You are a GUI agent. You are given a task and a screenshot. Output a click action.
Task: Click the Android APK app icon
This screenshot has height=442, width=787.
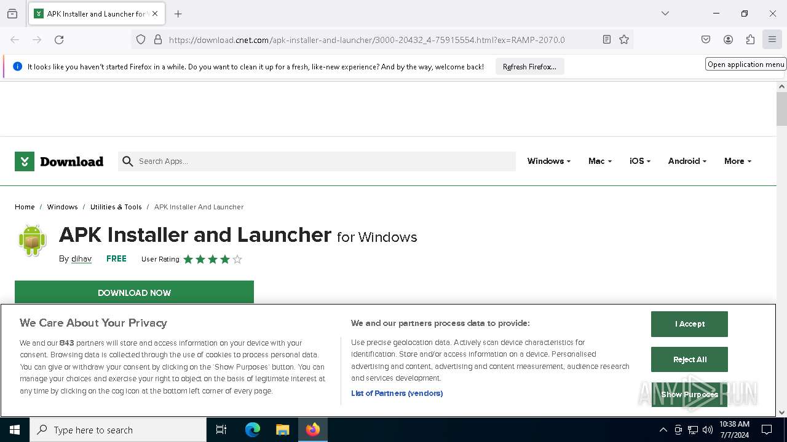(x=33, y=240)
